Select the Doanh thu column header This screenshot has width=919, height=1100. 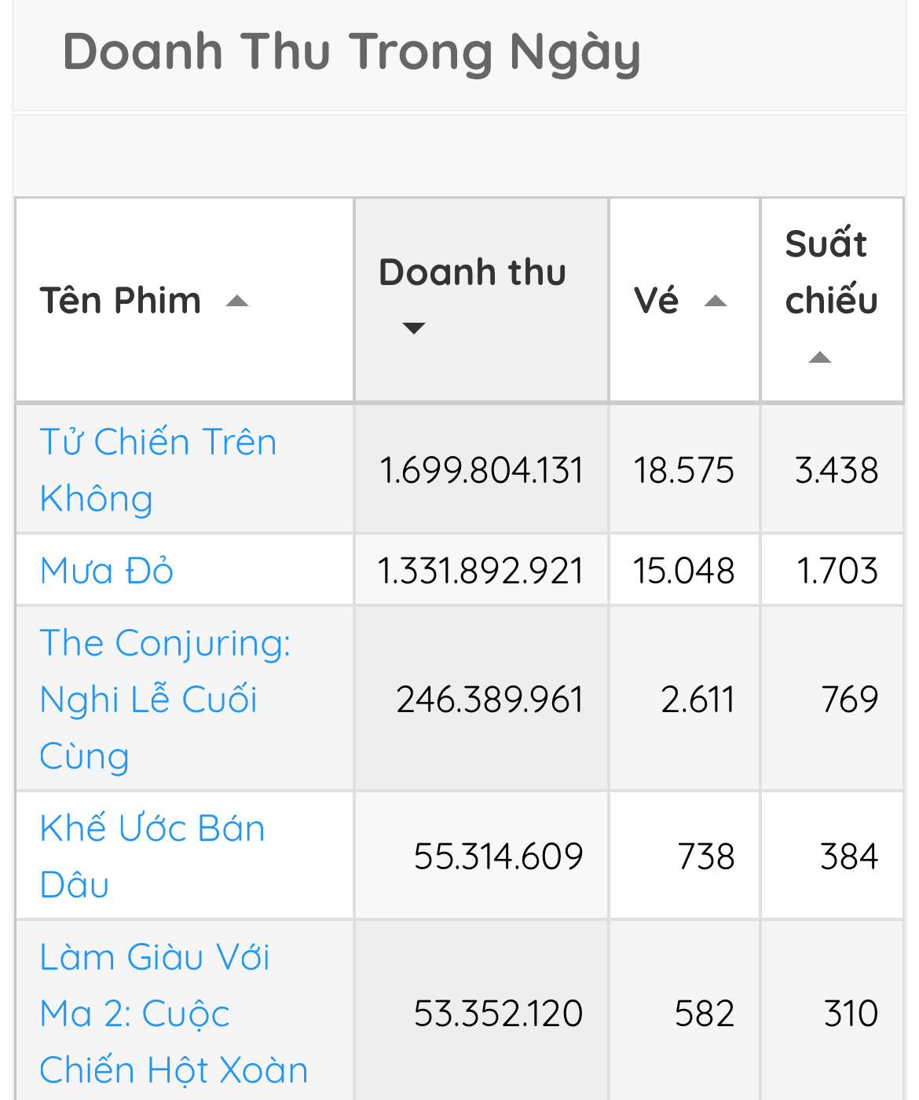point(470,272)
